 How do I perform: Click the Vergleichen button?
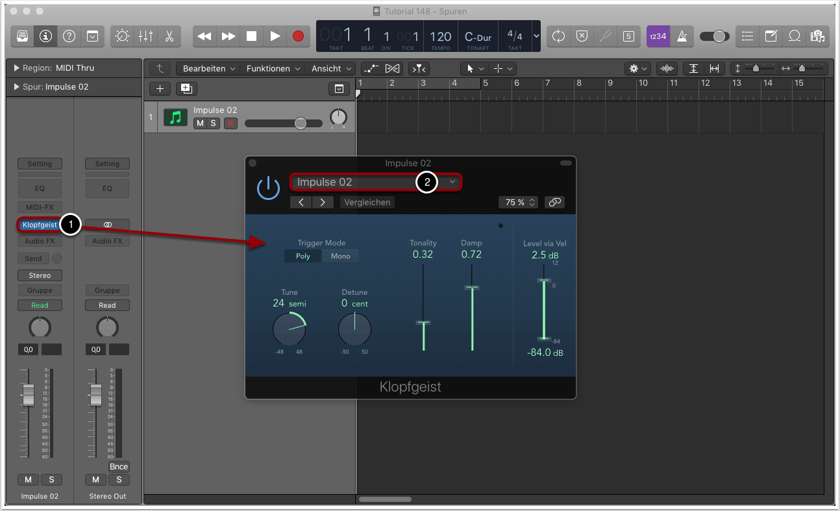coord(367,203)
